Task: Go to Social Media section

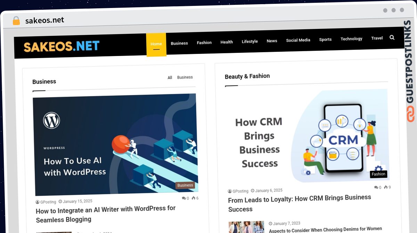Action: [x=298, y=40]
